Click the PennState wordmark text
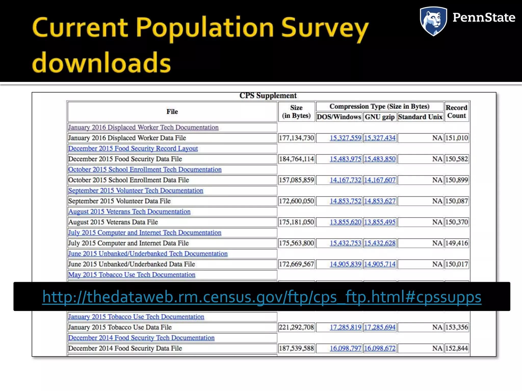 (x=484, y=18)
